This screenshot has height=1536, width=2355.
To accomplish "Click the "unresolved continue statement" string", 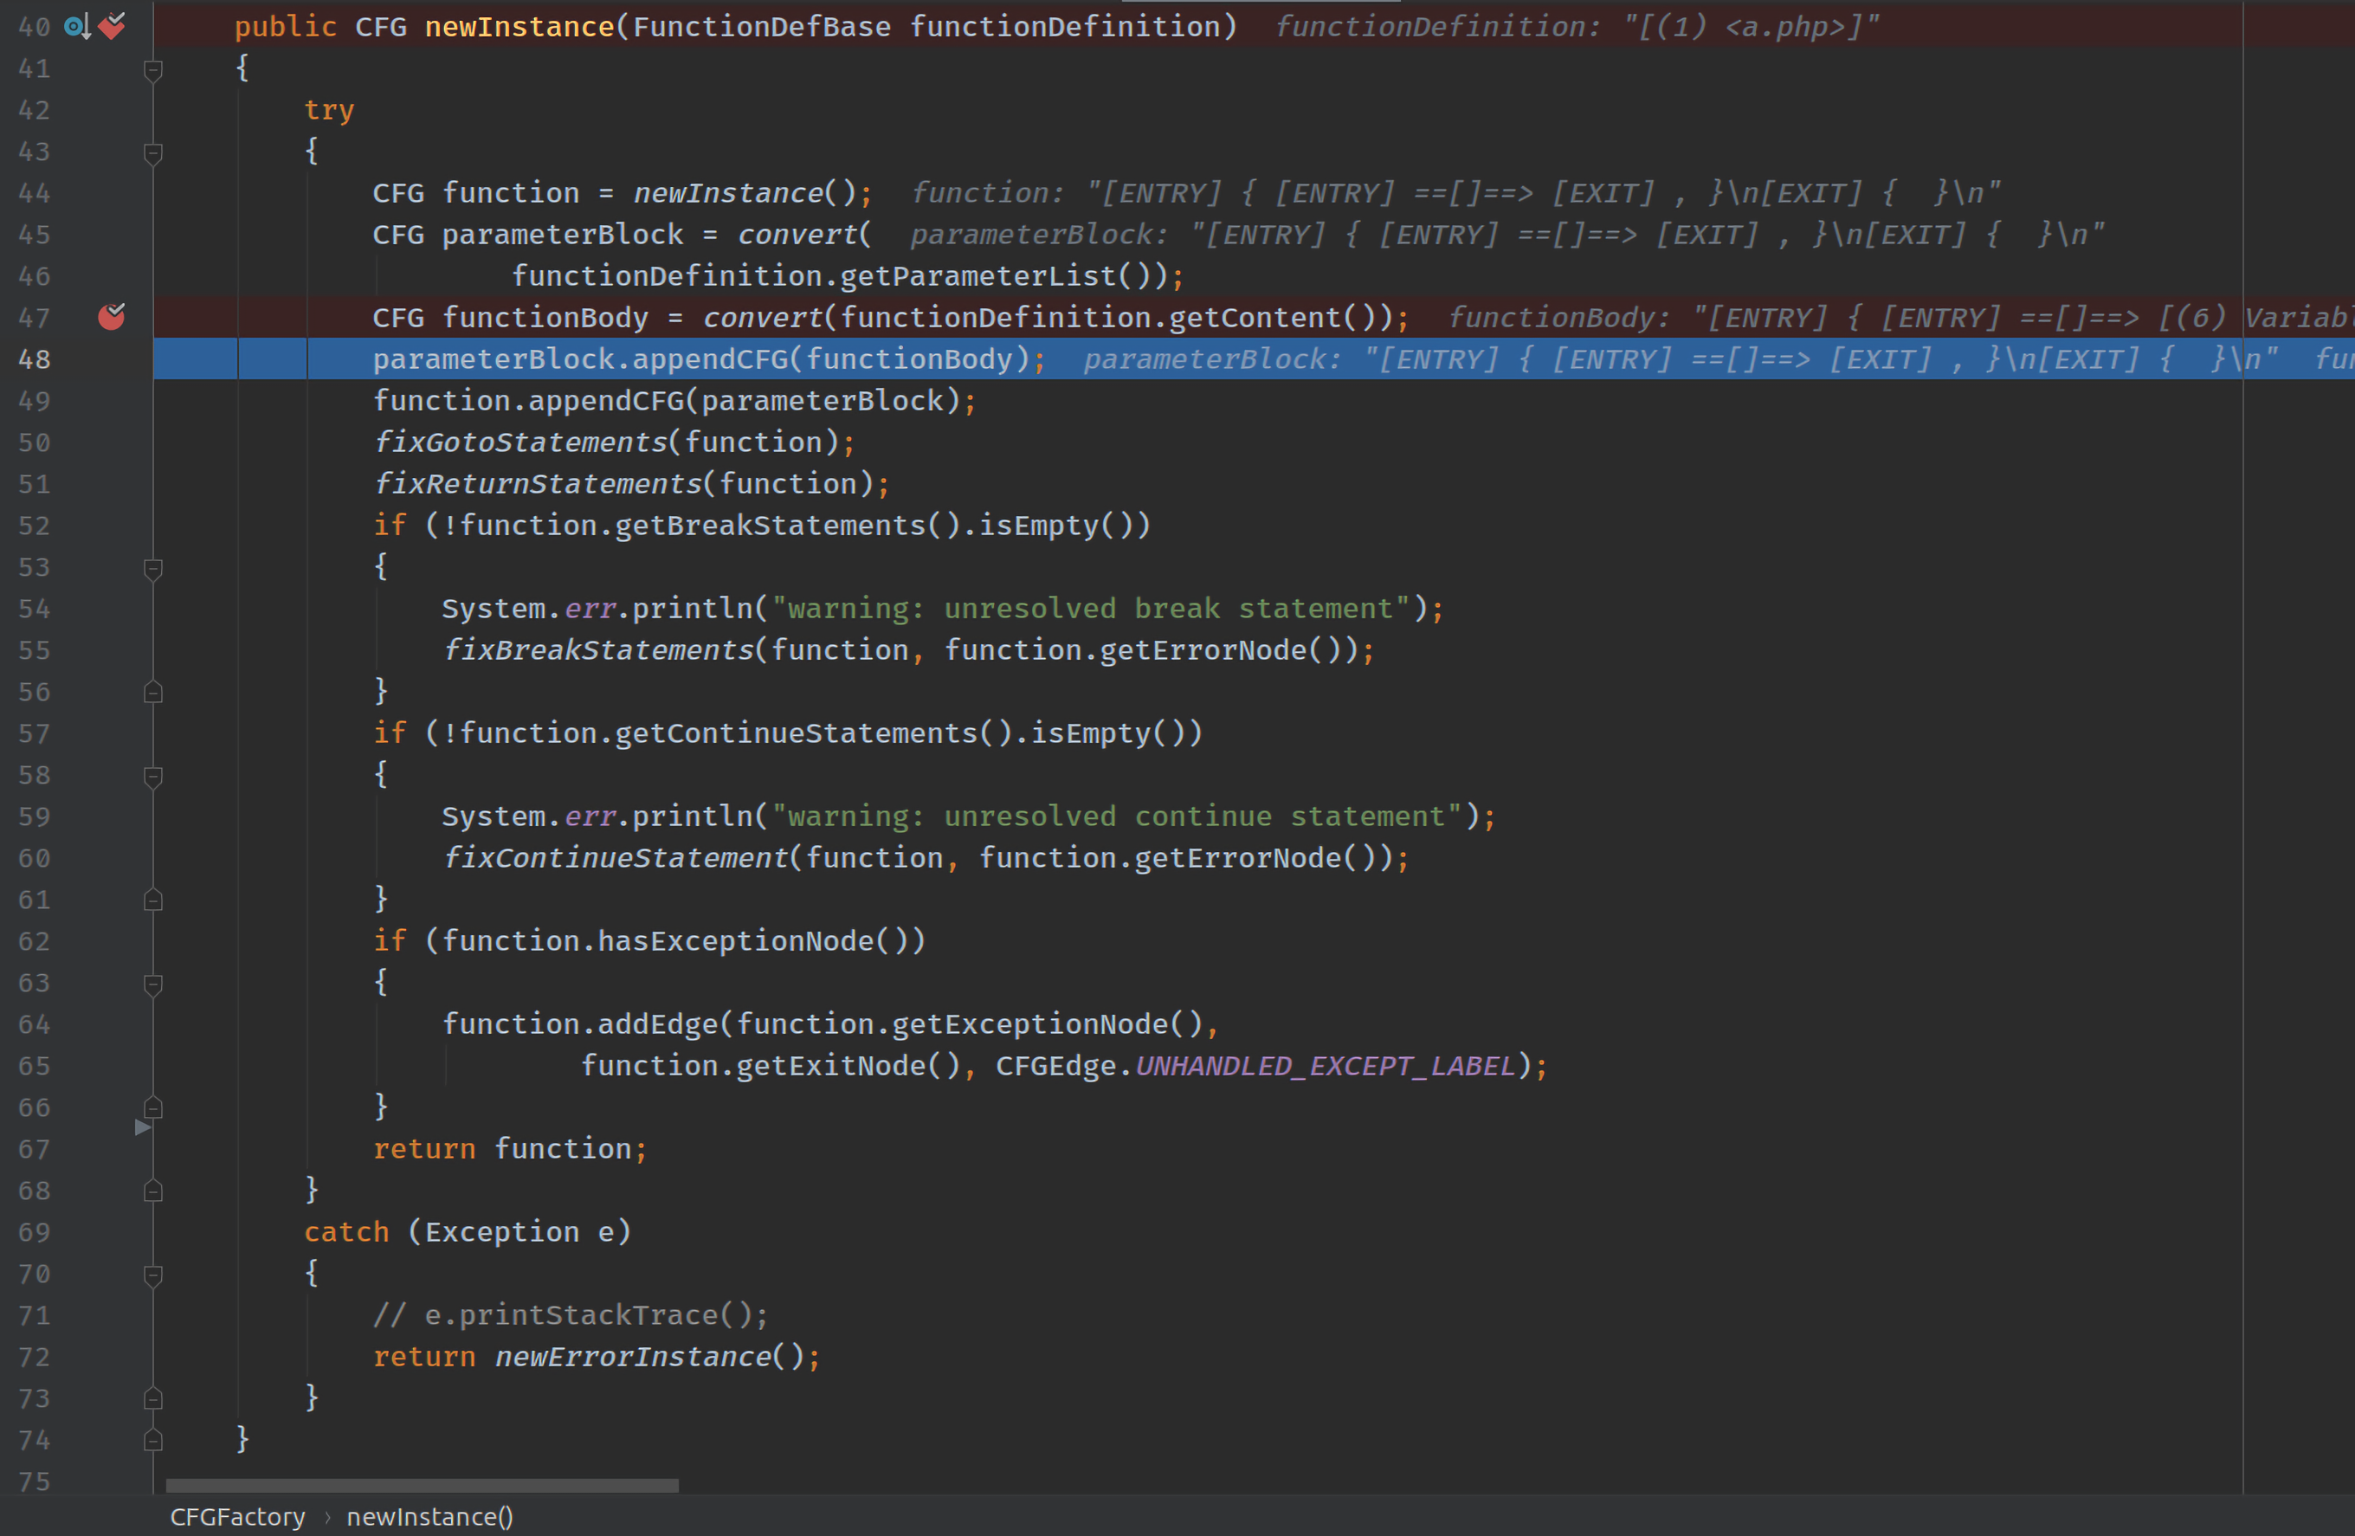I will tap(1116, 816).
